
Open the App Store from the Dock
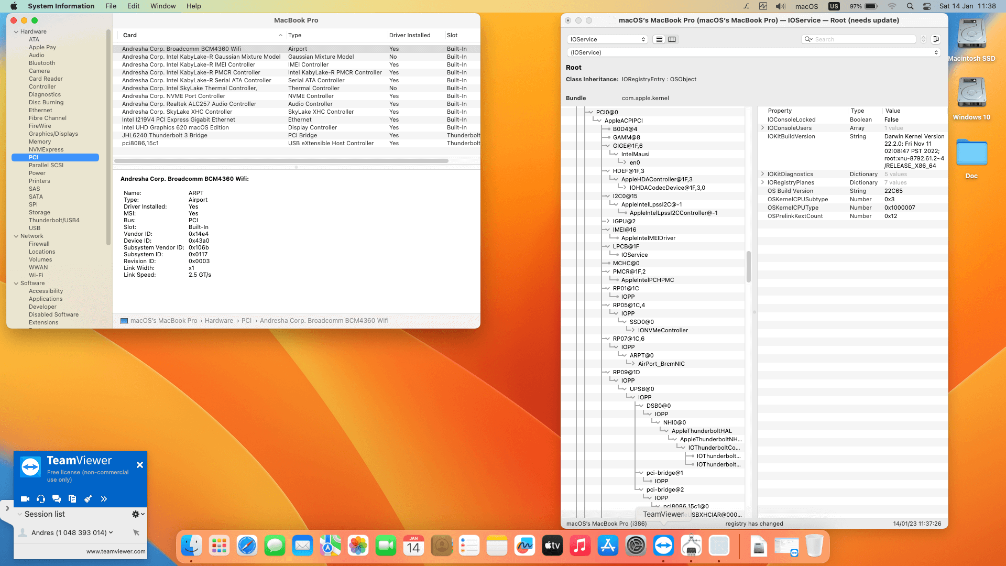click(x=608, y=546)
